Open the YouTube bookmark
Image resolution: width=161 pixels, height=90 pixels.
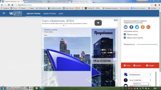click(x=152, y=8)
